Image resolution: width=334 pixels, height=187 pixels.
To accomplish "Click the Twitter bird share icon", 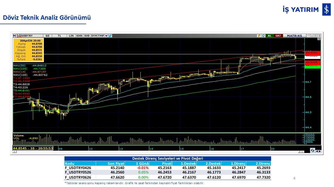I will [110, 36].
